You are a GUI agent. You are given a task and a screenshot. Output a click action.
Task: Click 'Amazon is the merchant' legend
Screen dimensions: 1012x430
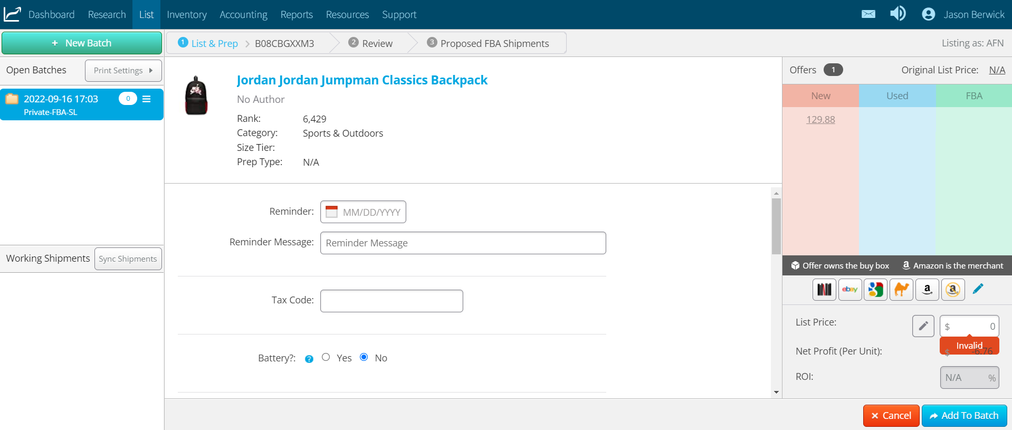pos(953,266)
